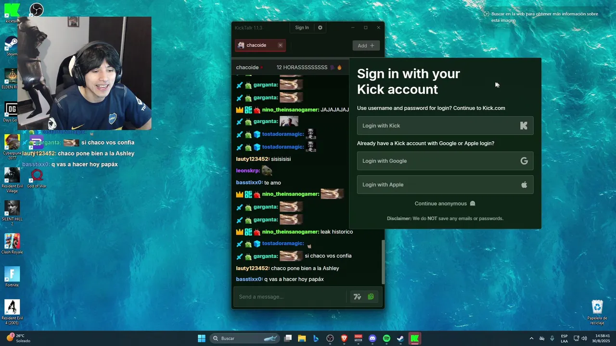Screen dimensions: 616x346
Task: Open Clash Royale desktop shortcut
Action: 12,244
